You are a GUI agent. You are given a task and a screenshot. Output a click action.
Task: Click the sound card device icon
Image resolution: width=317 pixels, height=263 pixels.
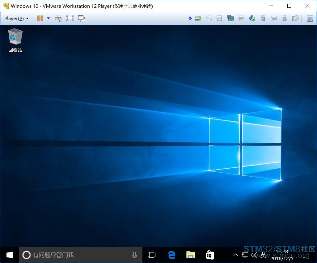[x=252, y=19]
